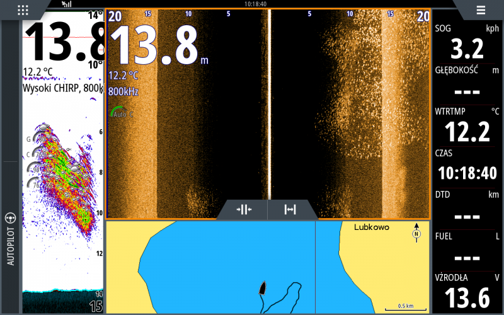This screenshot has width=504, height=315.
Task: Select the boat icon on the chart
Action: click(x=263, y=289)
